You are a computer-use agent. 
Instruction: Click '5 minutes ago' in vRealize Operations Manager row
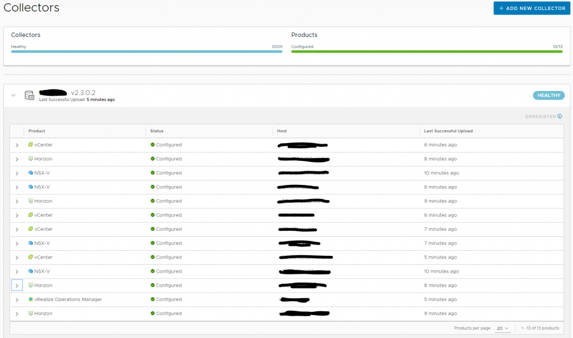click(440, 299)
